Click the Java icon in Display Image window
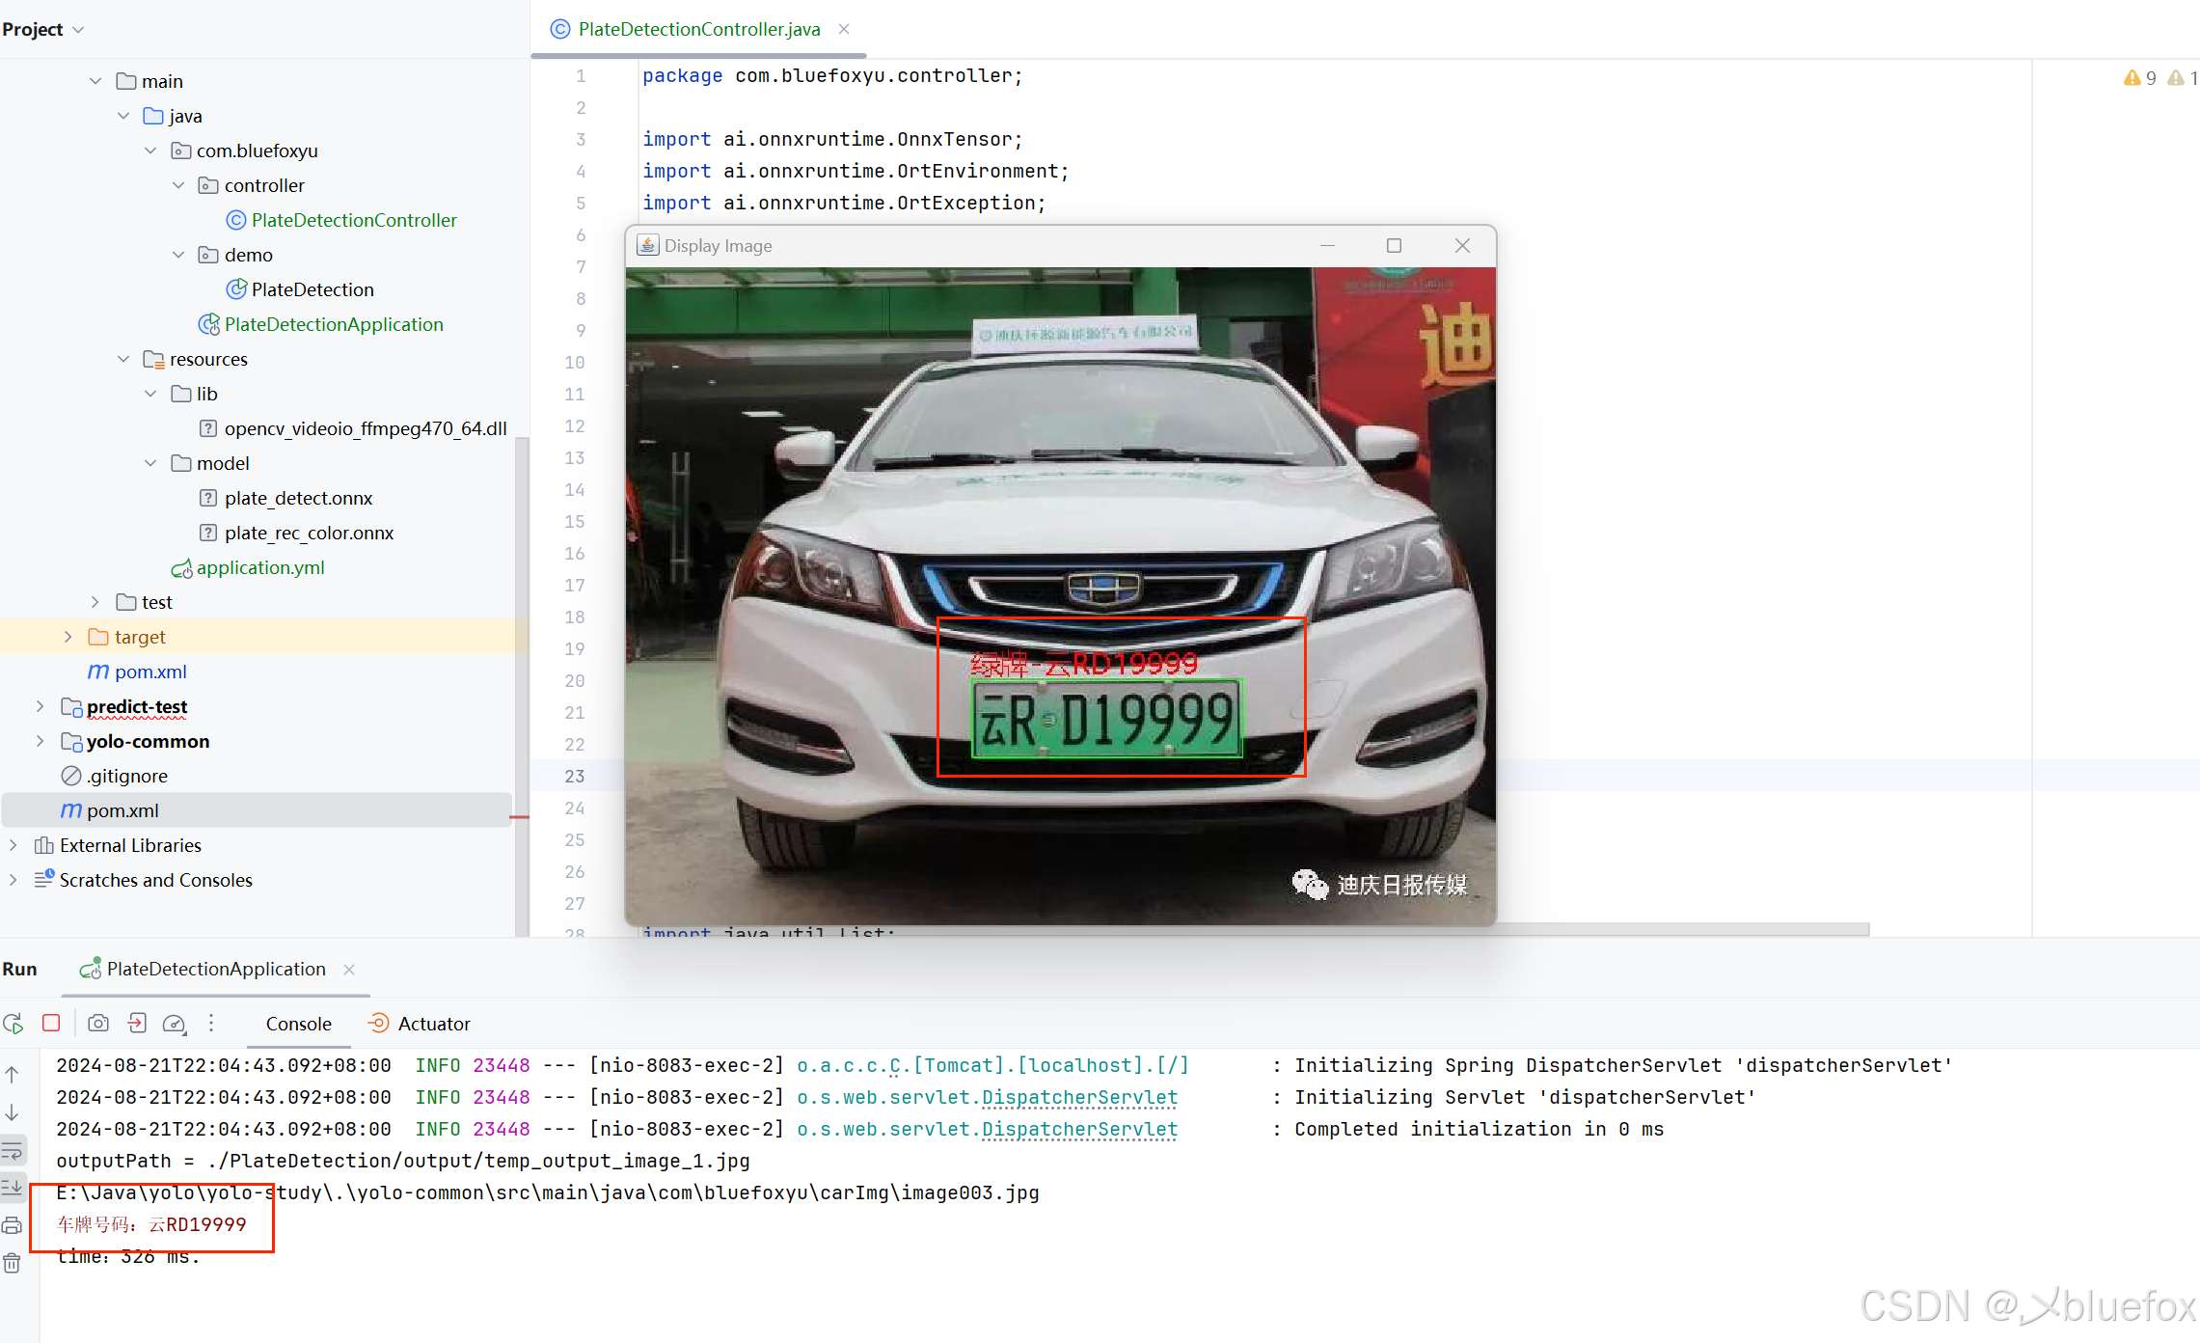The image size is (2200, 1343). 648,246
